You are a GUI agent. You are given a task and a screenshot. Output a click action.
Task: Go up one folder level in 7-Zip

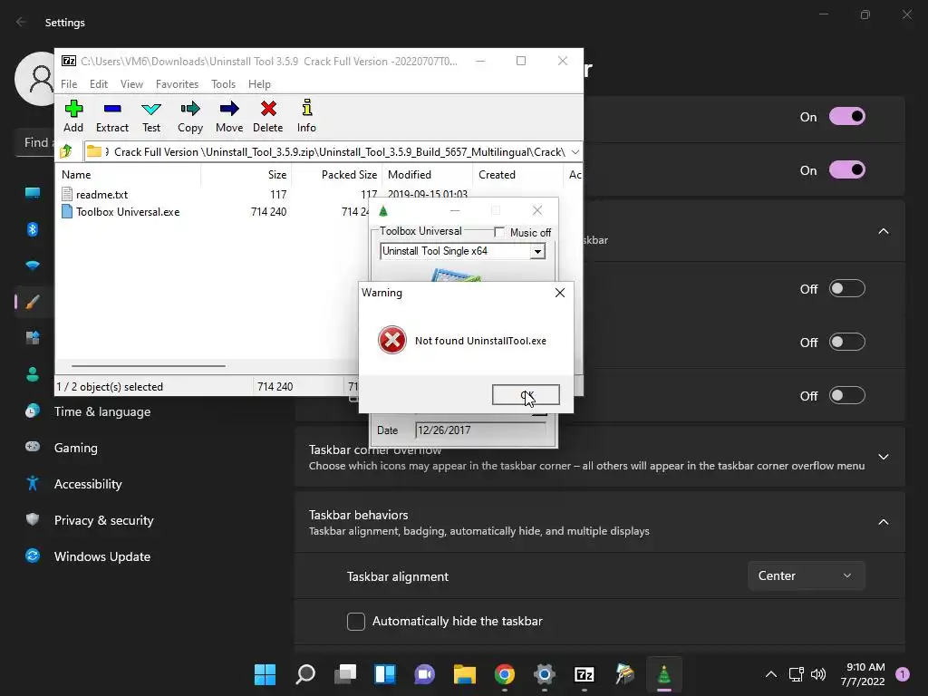(66, 152)
